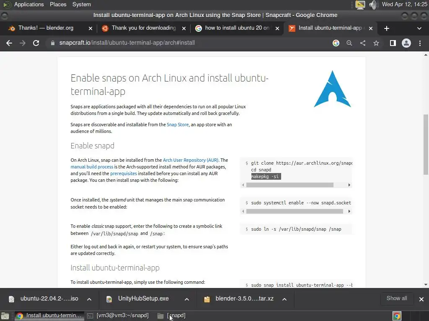The width and height of the screenshot is (429, 321).
Task: Switch to snapd folder taskbar window
Action: pos(172,316)
